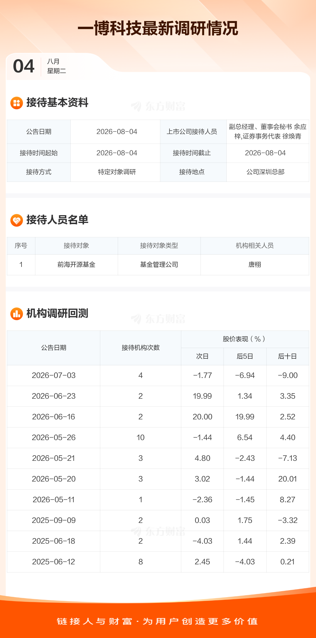This screenshot has height=638, width=316.
Task: Click the 机构相关人员 column header
Action: (255, 246)
